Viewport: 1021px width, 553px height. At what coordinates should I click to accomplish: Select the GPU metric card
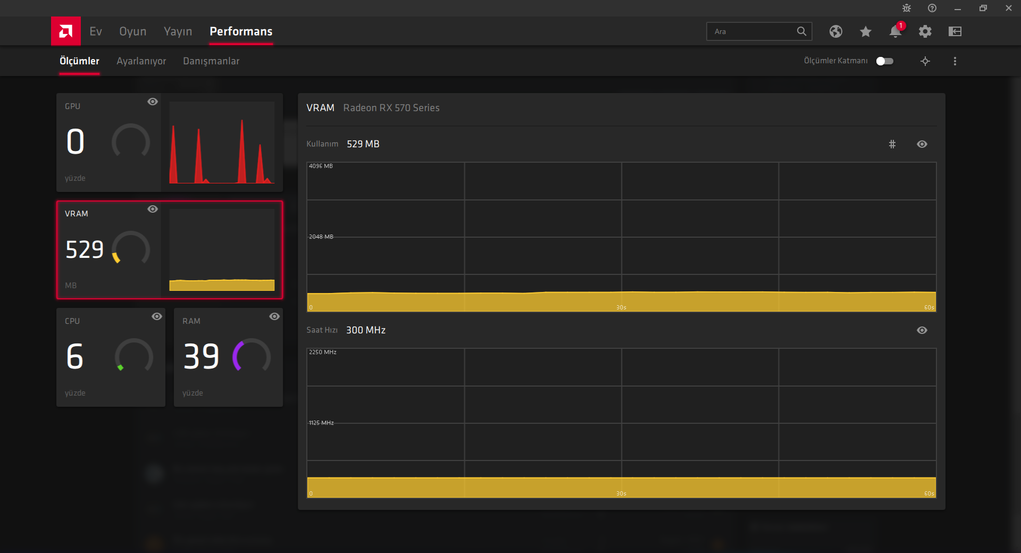pos(170,143)
